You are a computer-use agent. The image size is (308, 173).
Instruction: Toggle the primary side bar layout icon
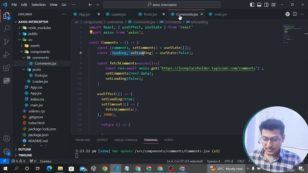coord(252,5)
